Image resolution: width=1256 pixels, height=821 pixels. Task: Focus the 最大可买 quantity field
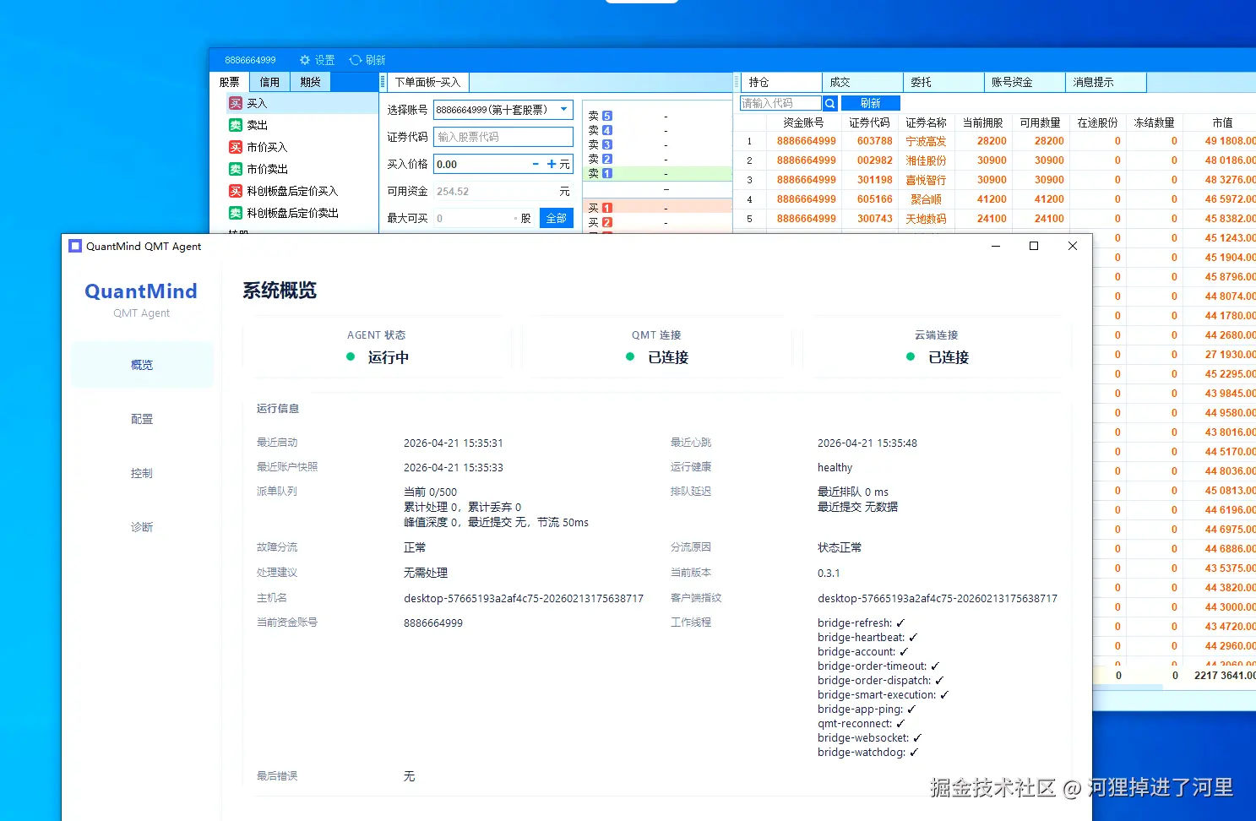pos(476,218)
